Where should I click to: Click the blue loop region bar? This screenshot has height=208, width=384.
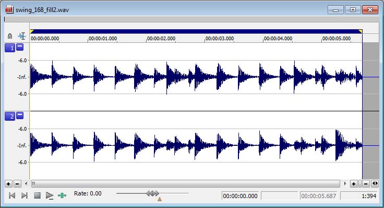196,31
